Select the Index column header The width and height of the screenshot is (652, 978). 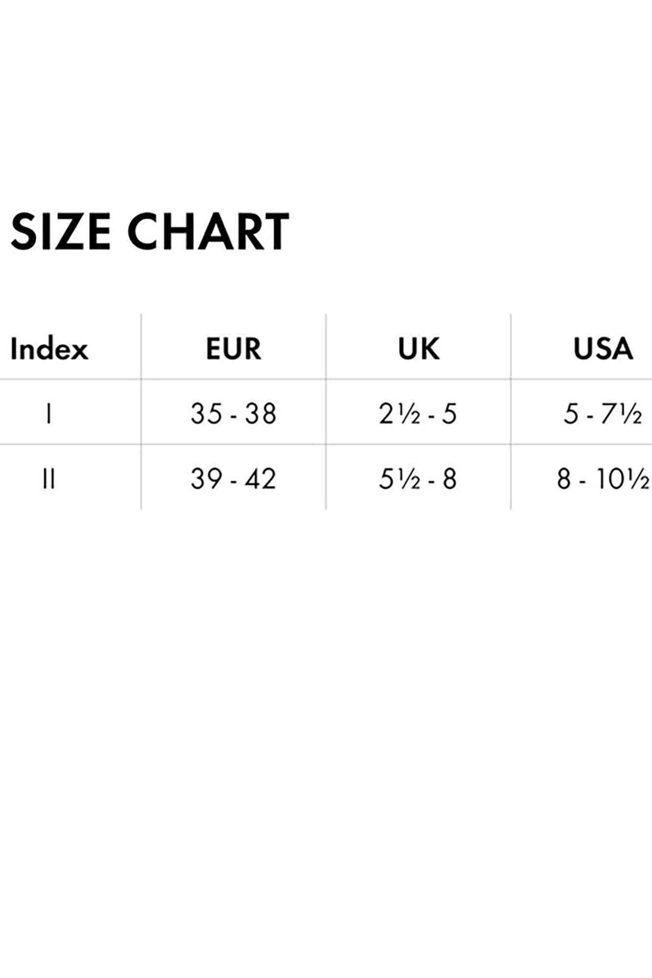pyautogui.click(x=49, y=348)
